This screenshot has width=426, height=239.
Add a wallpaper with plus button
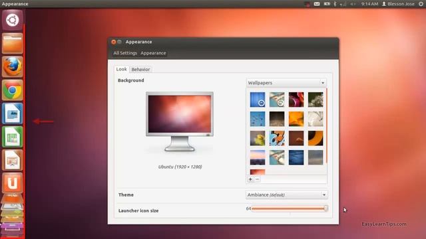[250, 179]
